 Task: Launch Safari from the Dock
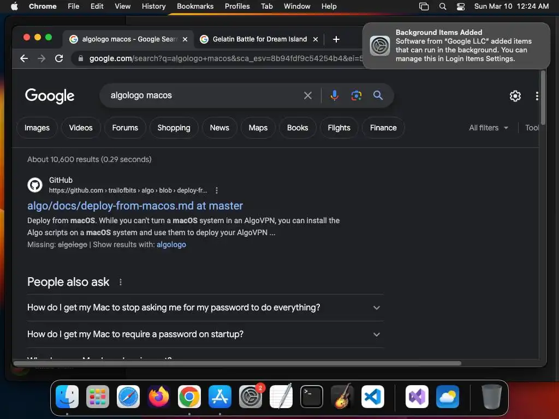tap(128, 397)
